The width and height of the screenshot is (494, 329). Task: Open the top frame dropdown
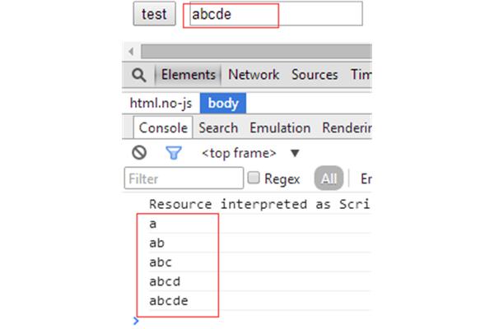point(239,153)
